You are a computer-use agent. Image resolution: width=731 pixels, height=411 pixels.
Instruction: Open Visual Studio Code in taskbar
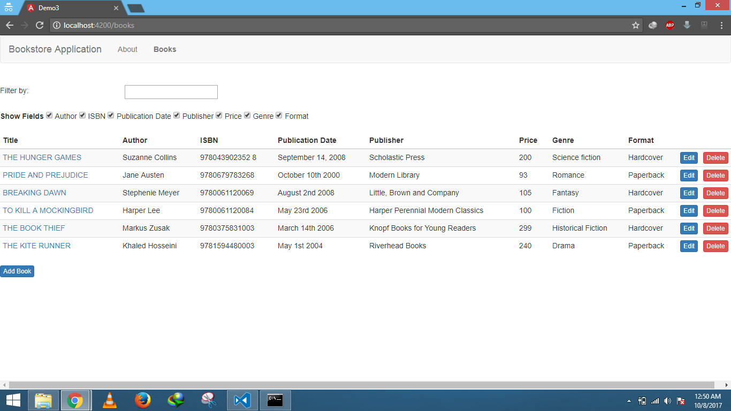coord(242,400)
